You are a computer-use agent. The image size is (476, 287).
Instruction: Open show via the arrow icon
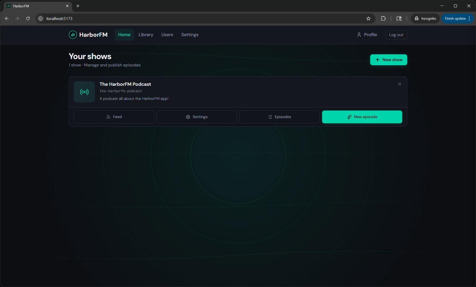pyautogui.click(x=399, y=84)
